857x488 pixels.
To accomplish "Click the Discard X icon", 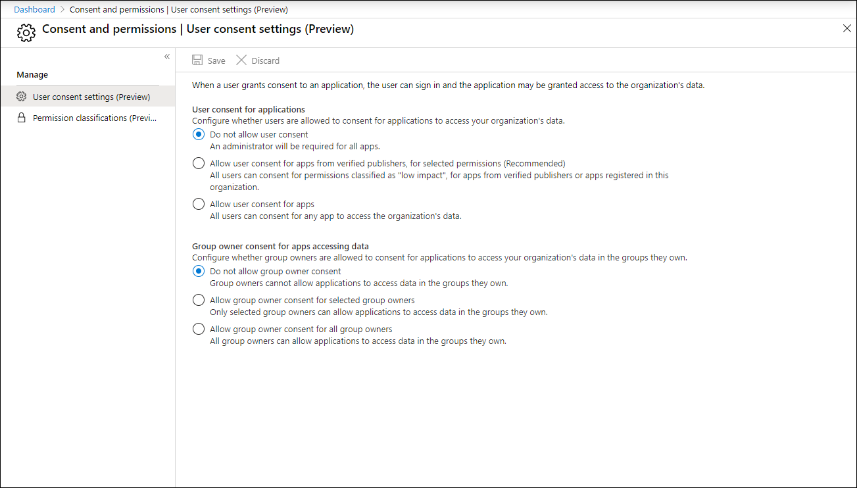I will (241, 60).
